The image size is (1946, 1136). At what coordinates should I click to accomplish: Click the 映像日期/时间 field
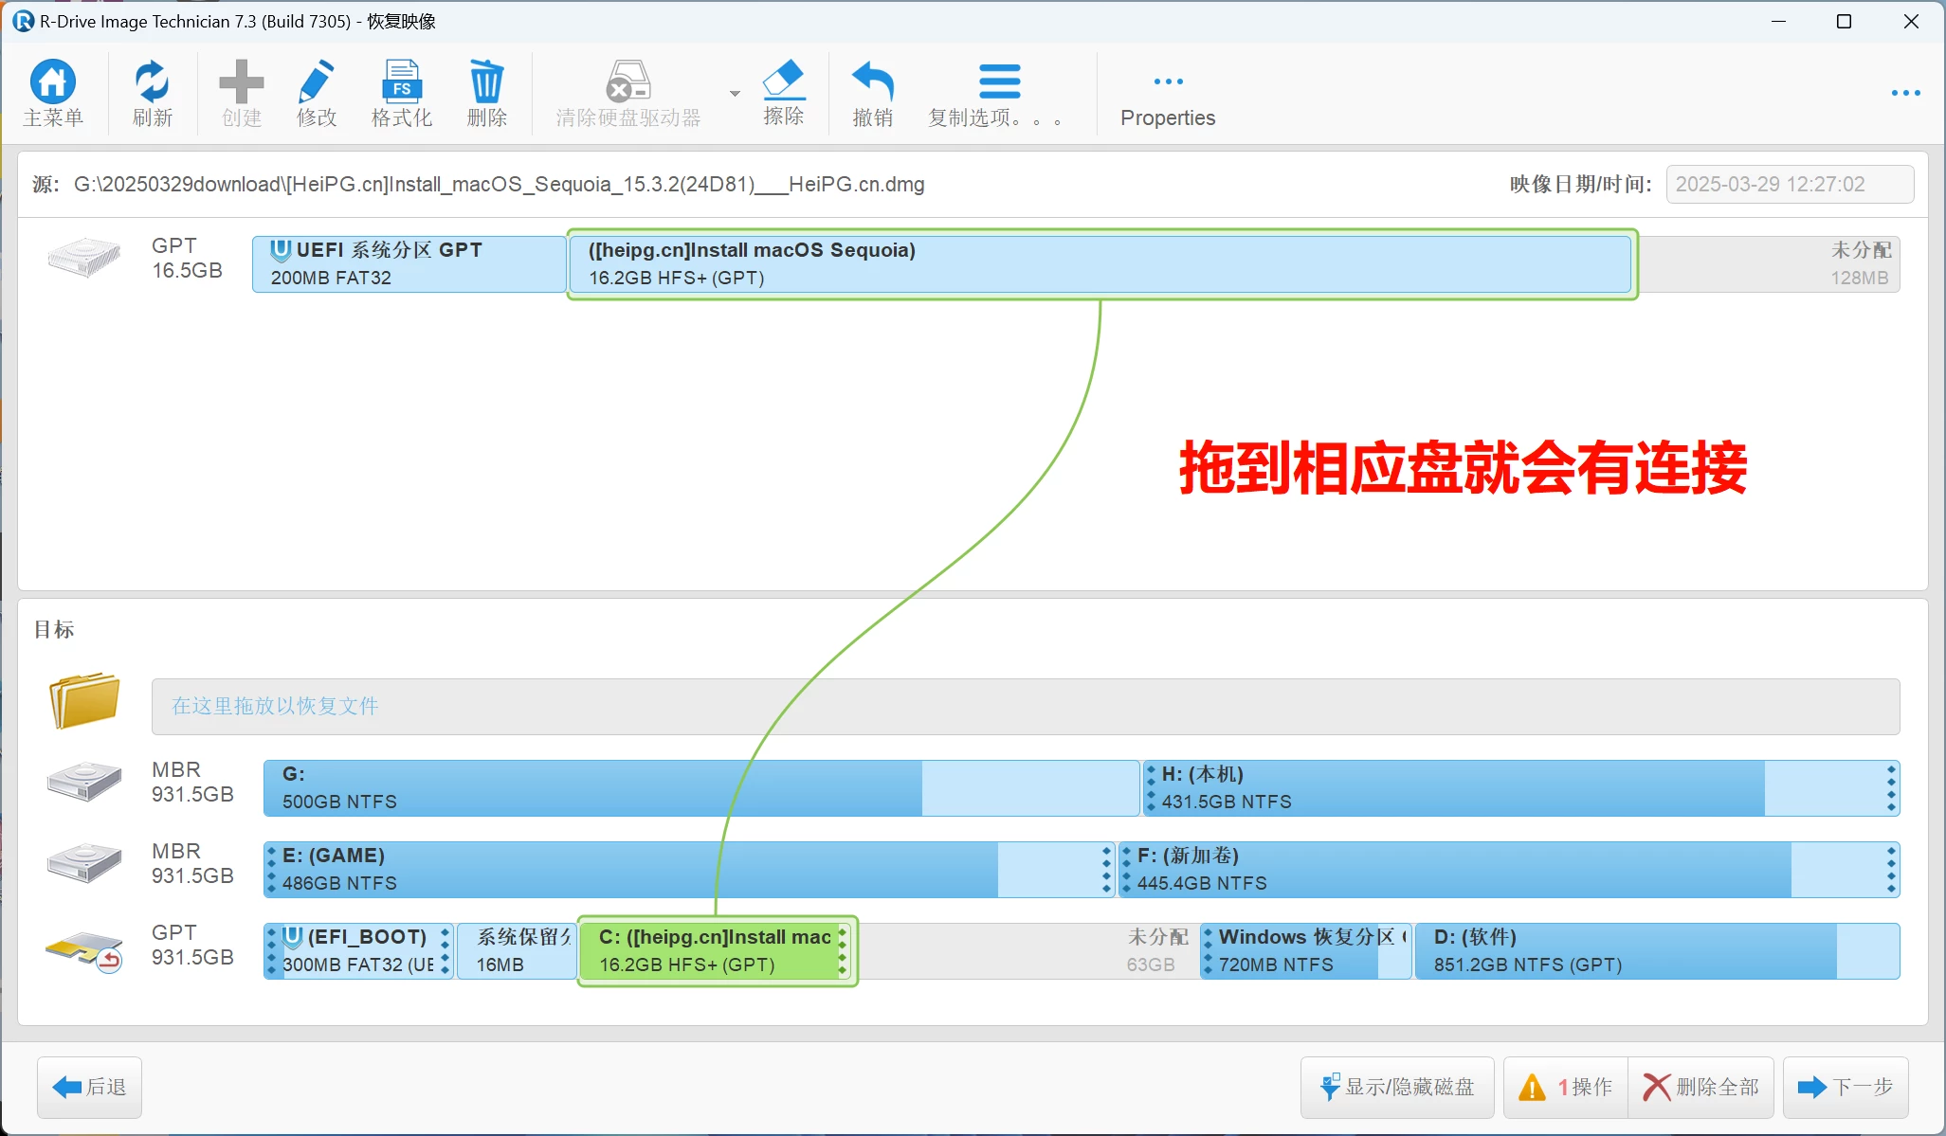point(1789,184)
